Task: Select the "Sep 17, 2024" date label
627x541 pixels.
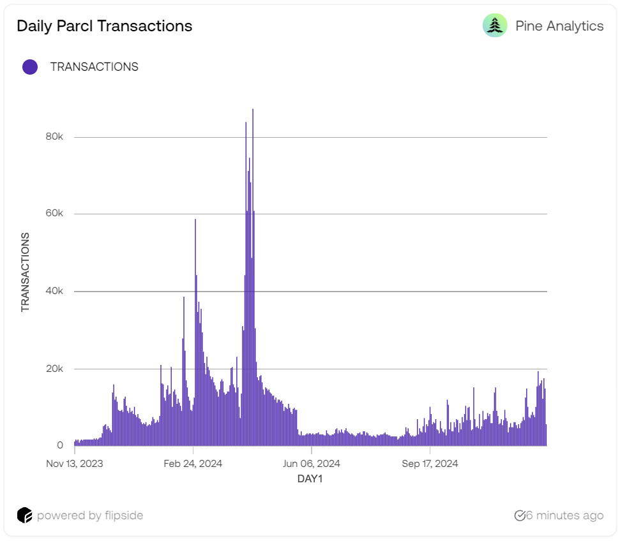Action: [x=430, y=464]
